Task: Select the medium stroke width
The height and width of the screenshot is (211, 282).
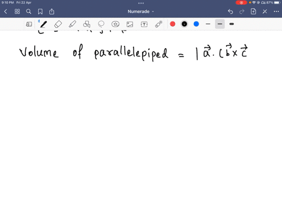Action: coord(220,24)
